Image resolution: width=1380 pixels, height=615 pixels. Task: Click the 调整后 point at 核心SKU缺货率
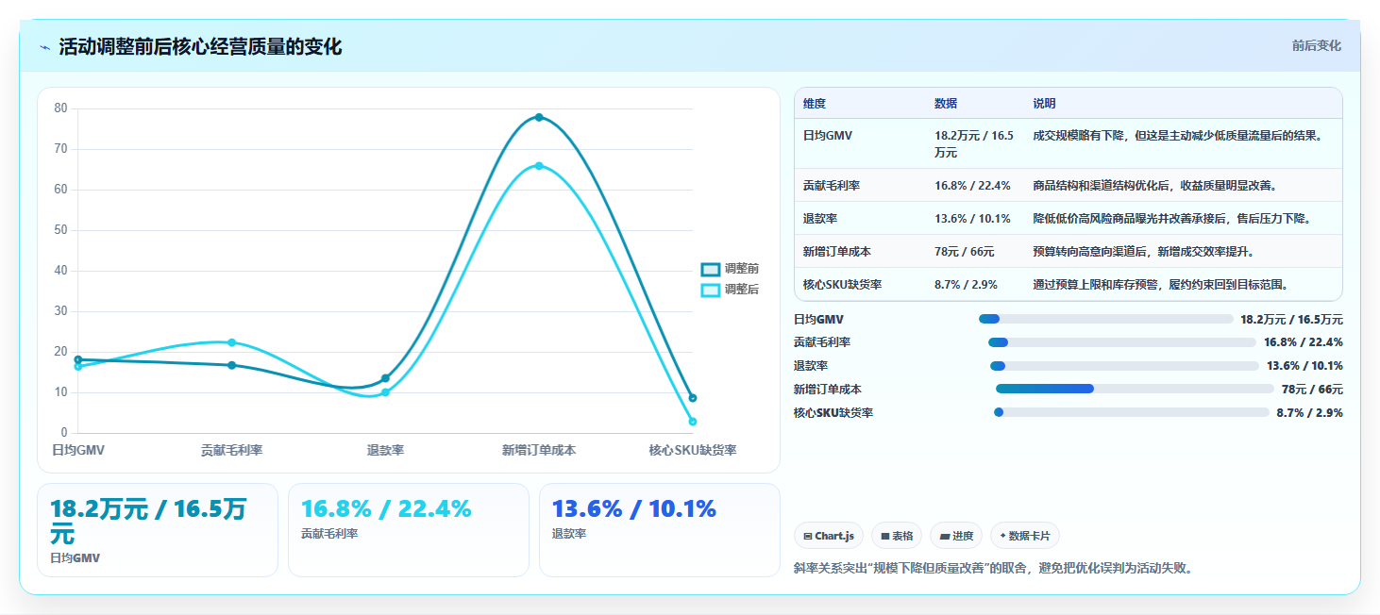pyautogui.click(x=693, y=422)
